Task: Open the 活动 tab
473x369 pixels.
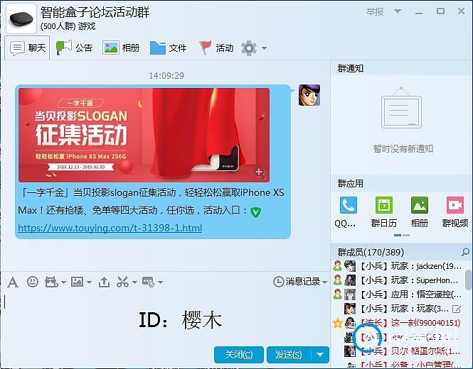Action: pos(216,48)
